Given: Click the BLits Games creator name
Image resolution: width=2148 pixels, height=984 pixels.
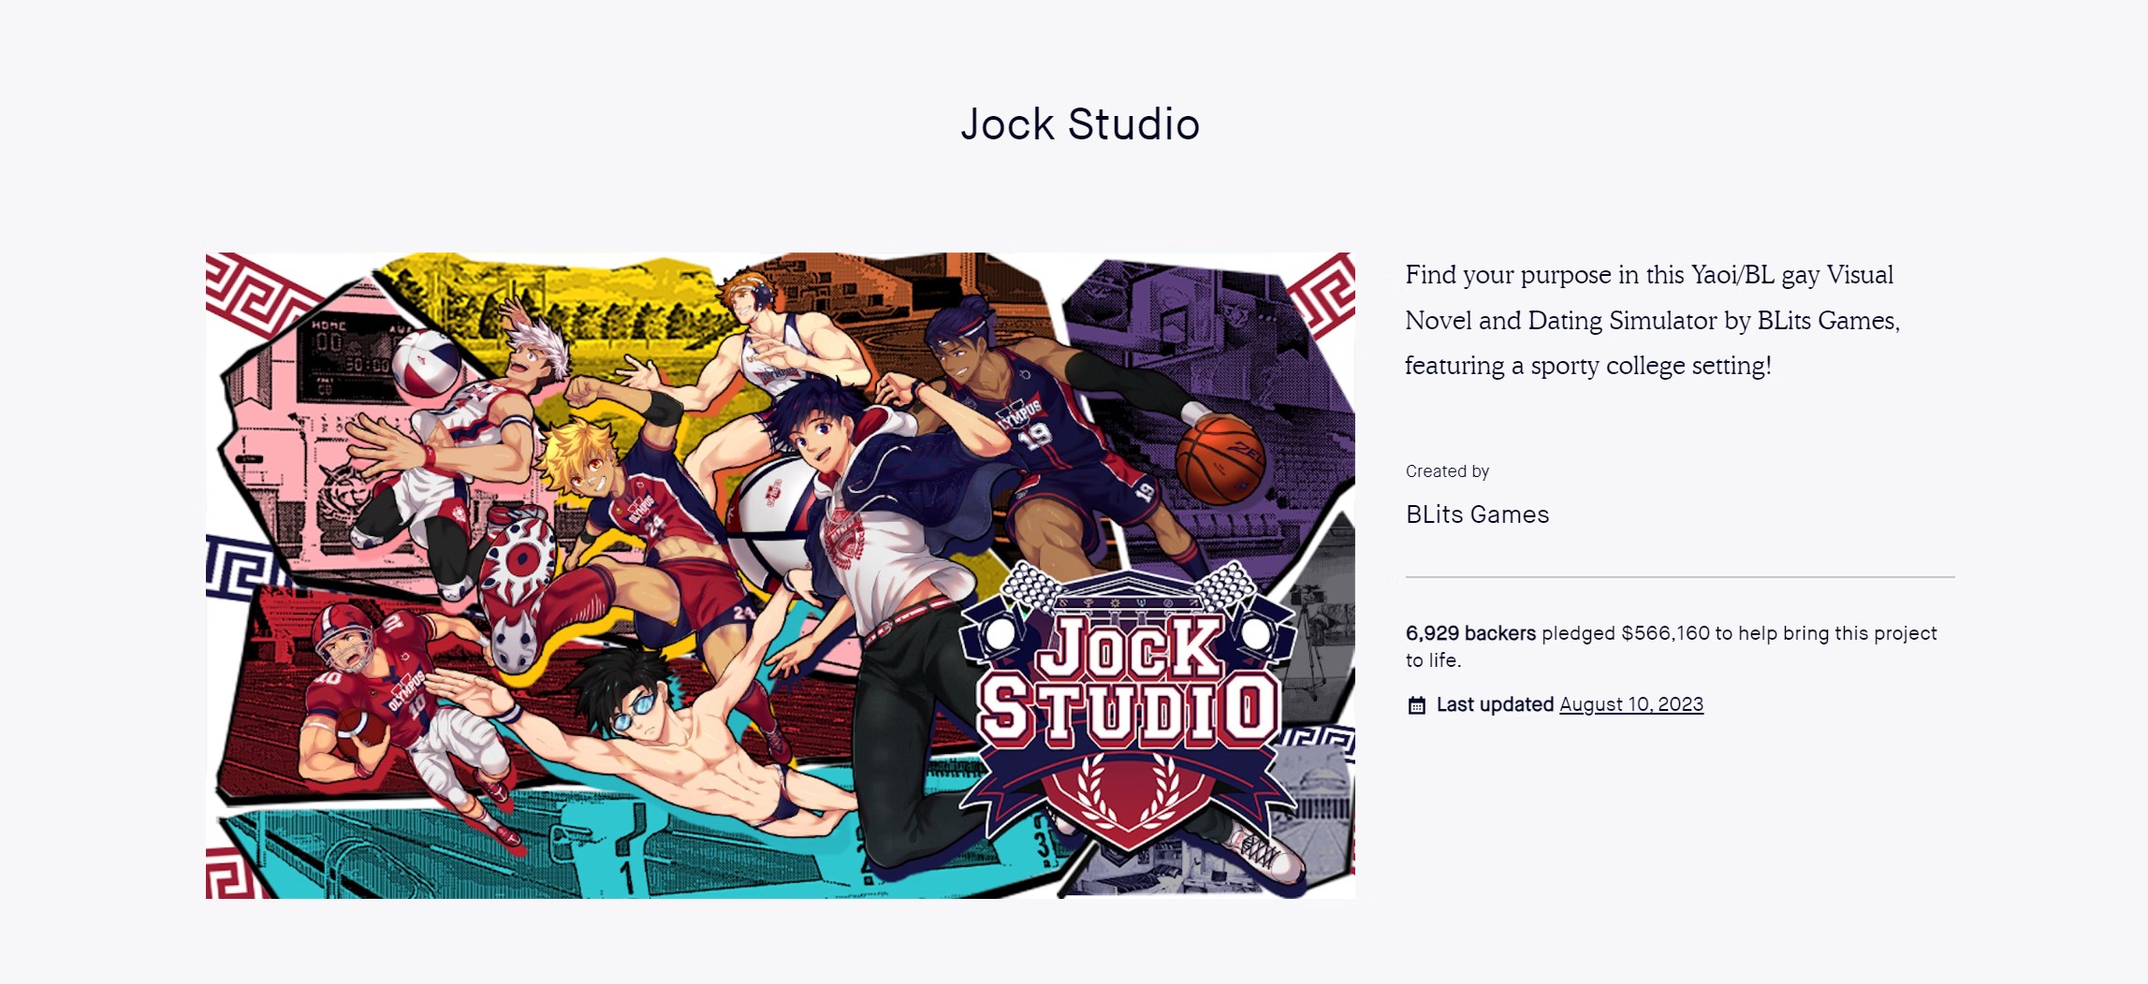Looking at the screenshot, I should [1477, 514].
